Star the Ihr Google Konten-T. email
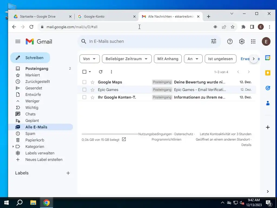 (x=93, y=97)
